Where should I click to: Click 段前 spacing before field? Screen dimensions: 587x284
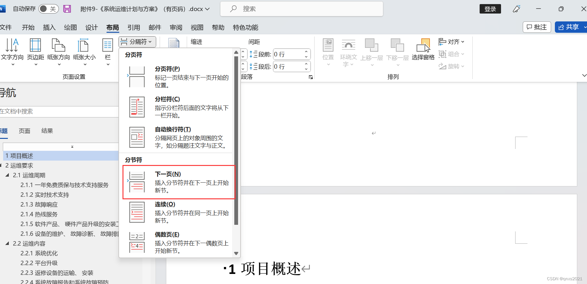tap(288, 54)
